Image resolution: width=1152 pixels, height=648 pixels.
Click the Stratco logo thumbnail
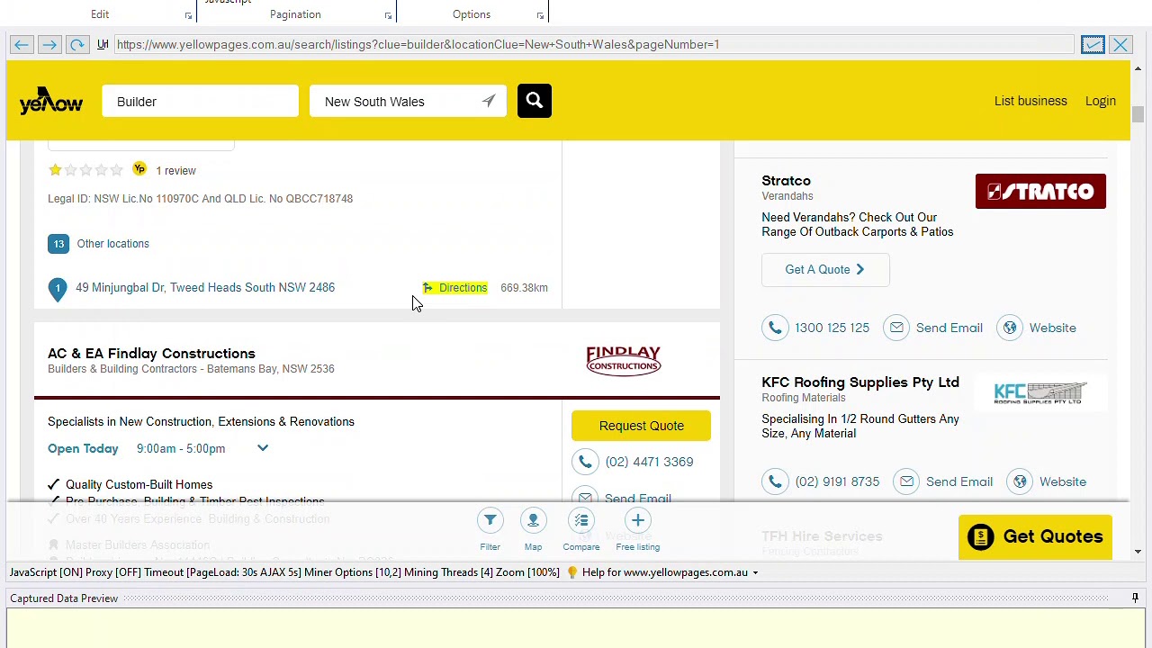pyautogui.click(x=1040, y=192)
